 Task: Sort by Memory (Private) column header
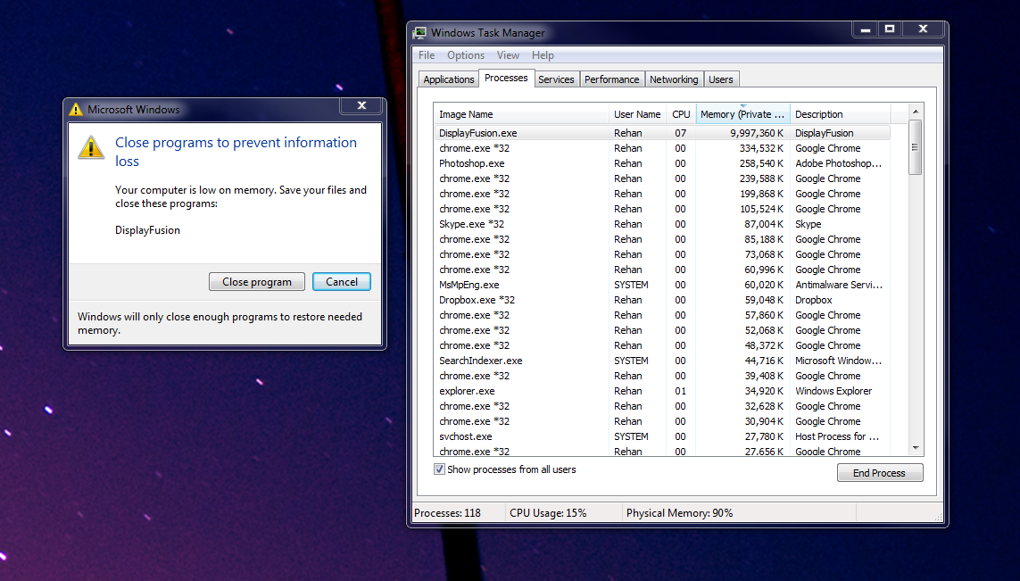pos(742,114)
